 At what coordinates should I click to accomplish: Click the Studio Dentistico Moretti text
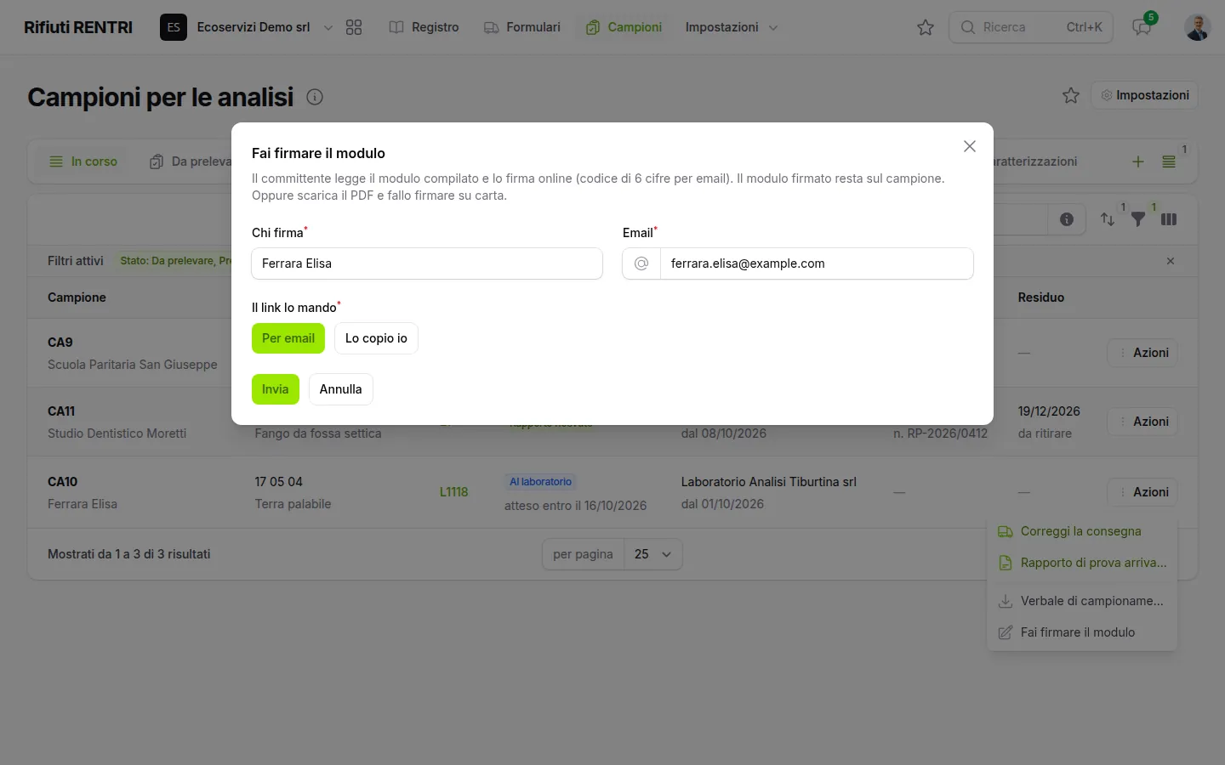[x=117, y=433]
